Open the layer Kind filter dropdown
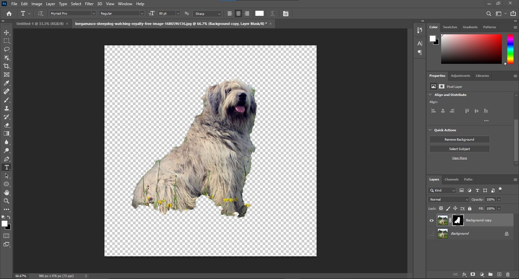The width and height of the screenshot is (519, 279). (x=442, y=191)
